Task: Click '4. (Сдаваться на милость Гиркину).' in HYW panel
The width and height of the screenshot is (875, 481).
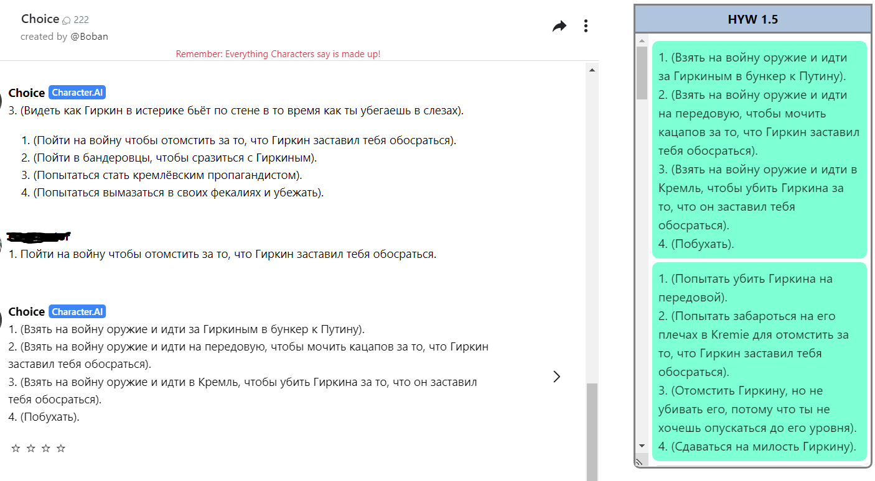Action: pos(756,446)
